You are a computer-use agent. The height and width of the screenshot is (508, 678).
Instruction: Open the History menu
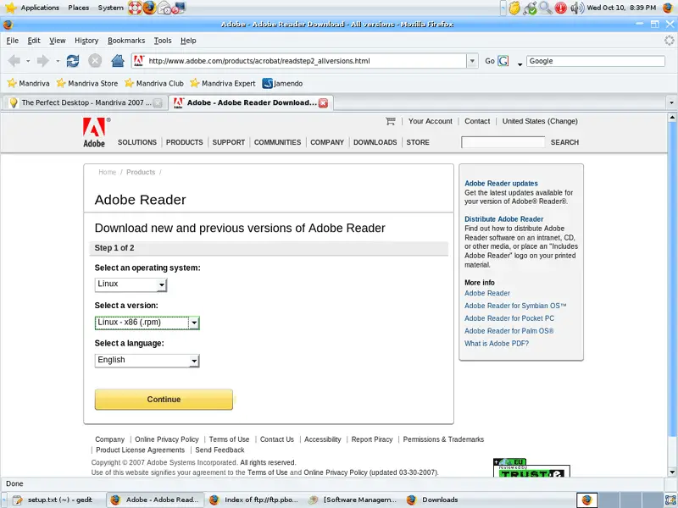[86, 41]
